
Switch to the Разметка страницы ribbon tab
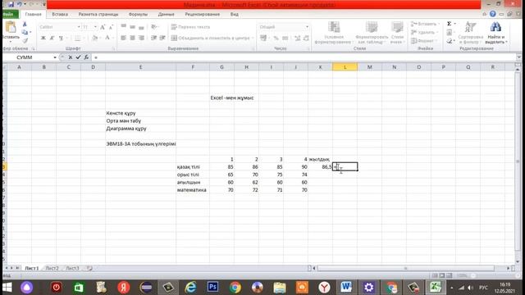pos(98,15)
